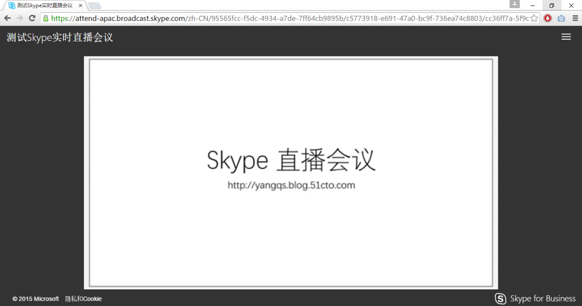Reload the broadcast page
Viewport: 582px width, 306px height.
pos(32,18)
